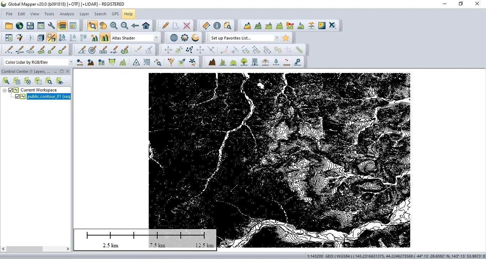Open the Digitizer pencil tool

(x=165, y=25)
